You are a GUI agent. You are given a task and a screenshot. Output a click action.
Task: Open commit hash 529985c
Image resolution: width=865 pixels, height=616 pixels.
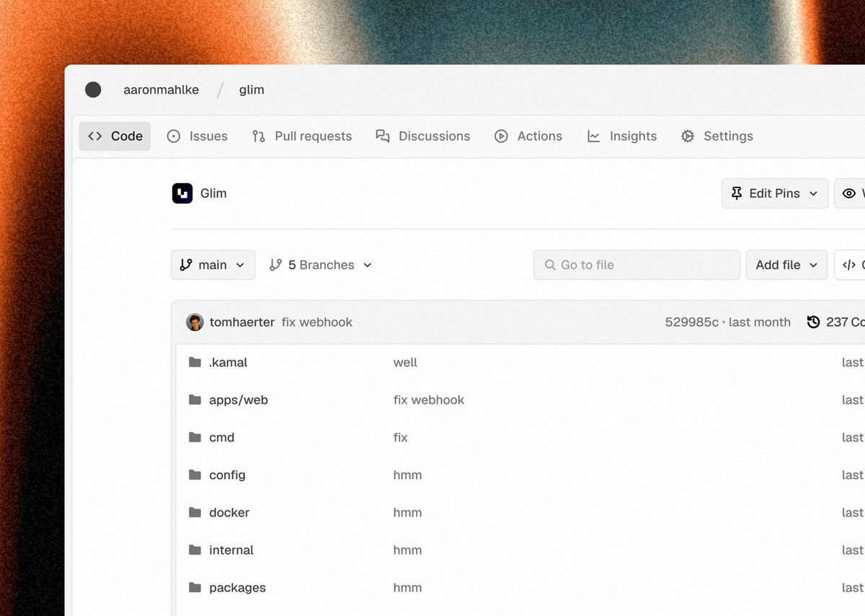pos(691,322)
